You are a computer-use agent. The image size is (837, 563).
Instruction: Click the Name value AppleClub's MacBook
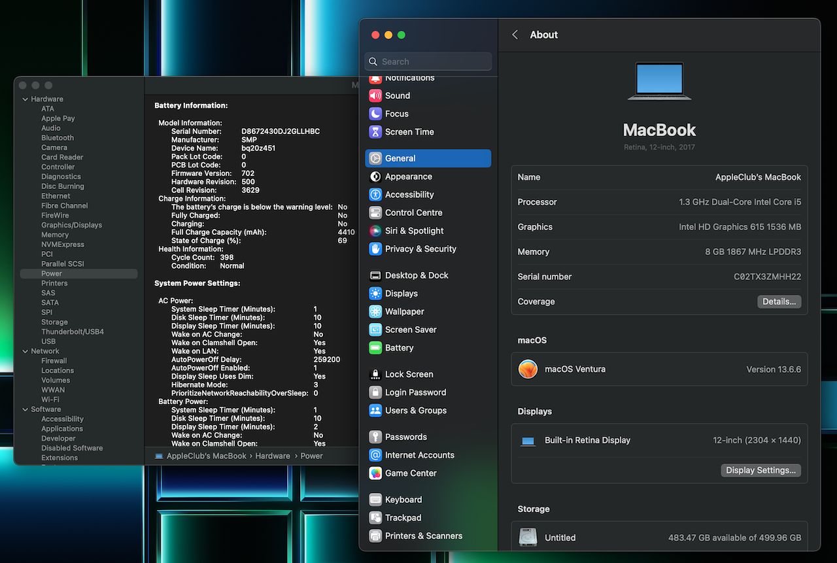tap(758, 177)
